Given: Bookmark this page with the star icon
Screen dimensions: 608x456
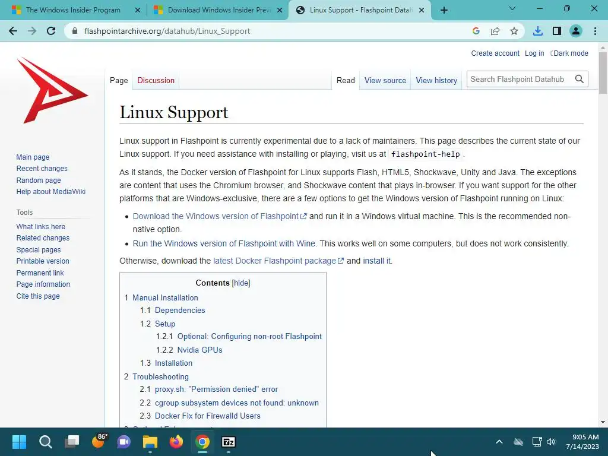Looking at the screenshot, I should (514, 31).
